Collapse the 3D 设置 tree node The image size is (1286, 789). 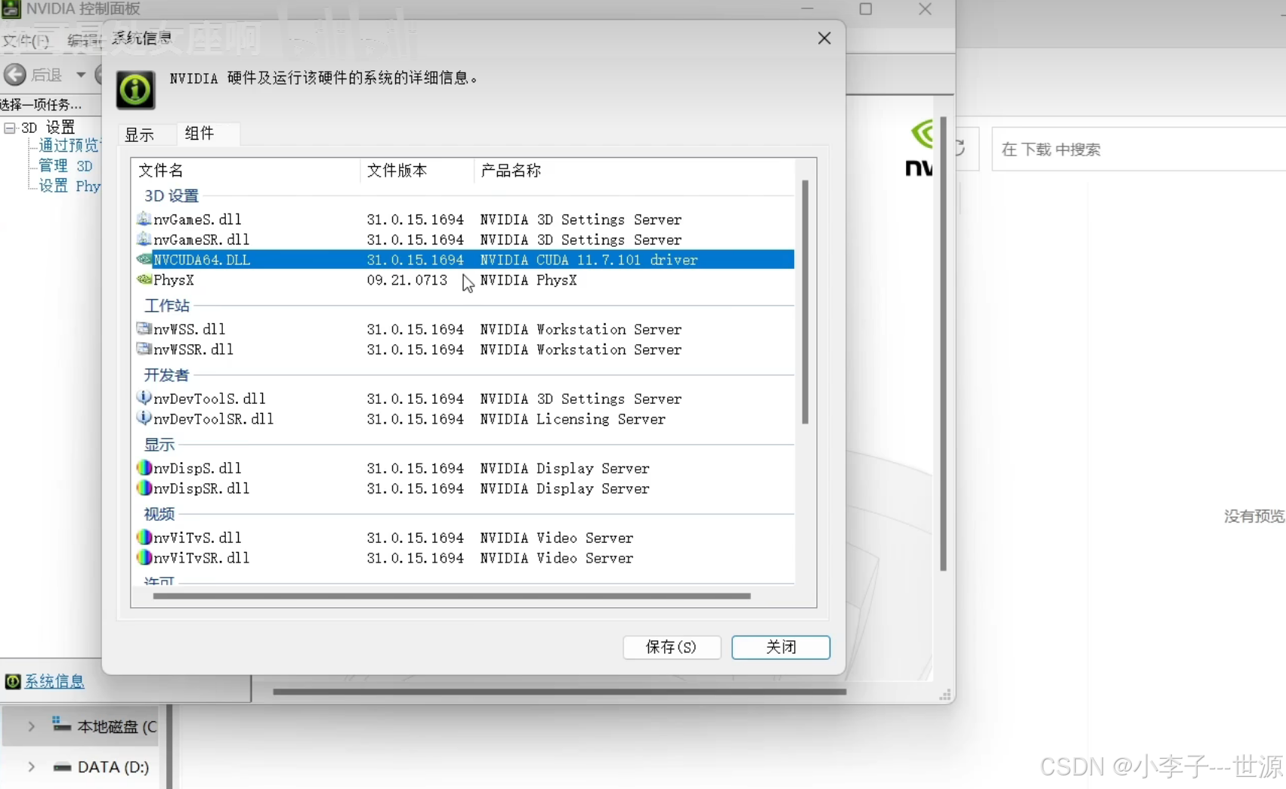[9, 128]
